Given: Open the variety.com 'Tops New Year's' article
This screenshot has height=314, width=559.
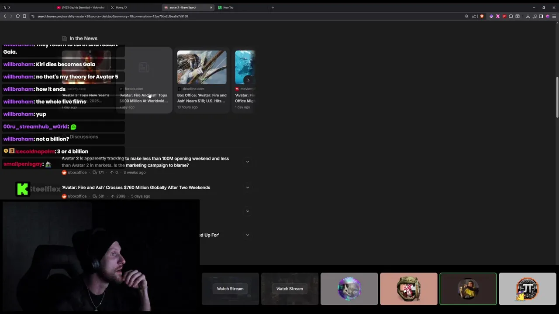Looking at the screenshot, I should [x=86, y=81].
